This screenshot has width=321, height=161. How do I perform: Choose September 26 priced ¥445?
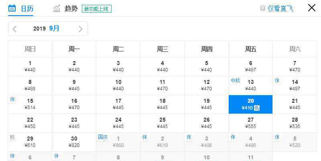206,123
